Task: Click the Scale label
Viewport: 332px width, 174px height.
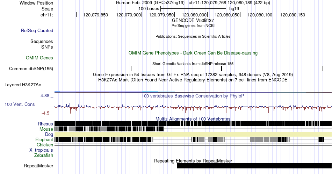Action: [x=48, y=9]
